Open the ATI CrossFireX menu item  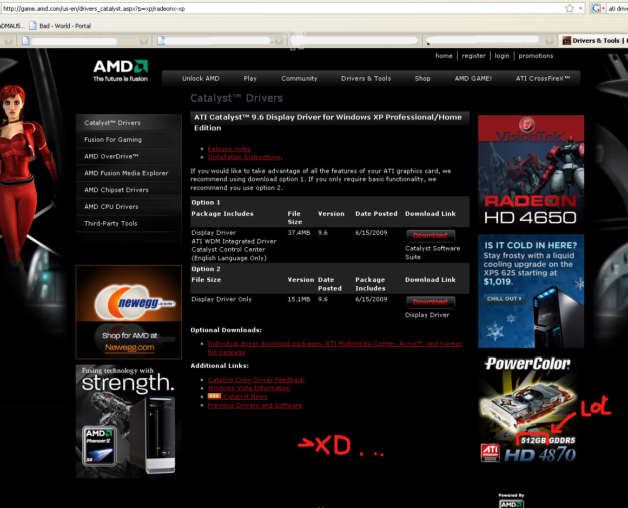click(x=543, y=78)
